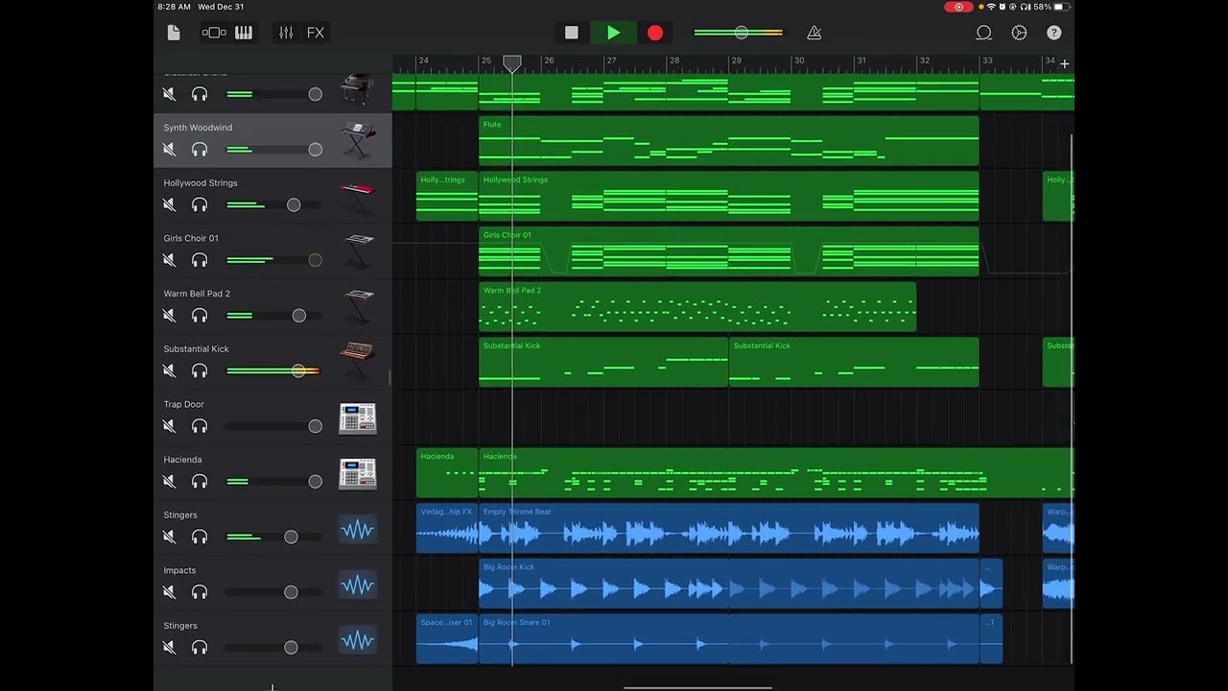Mute the Warm Bell Pad 2 track
This screenshot has width=1228, height=691.
pos(169,316)
